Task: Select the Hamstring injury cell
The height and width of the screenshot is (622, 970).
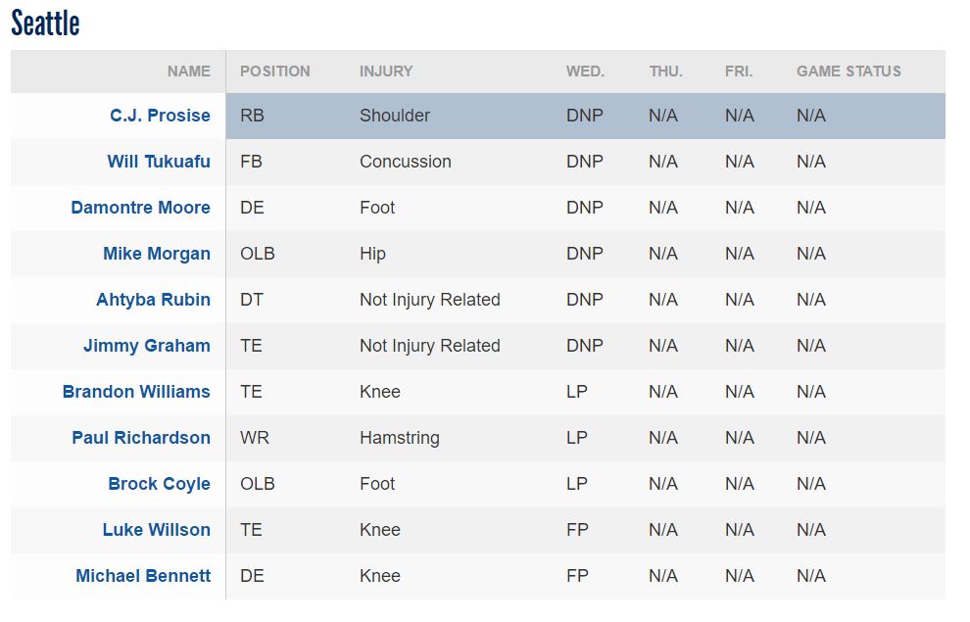Action: pyautogui.click(x=400, y=438)
